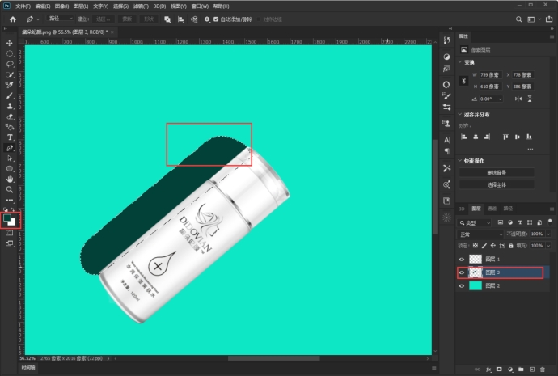Open the pen mode 路径 dropdown
Screen dimensions: 558x376
pos(60,18)
